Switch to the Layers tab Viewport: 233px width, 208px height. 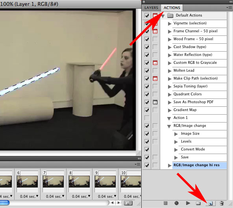[x=151, y=7]
